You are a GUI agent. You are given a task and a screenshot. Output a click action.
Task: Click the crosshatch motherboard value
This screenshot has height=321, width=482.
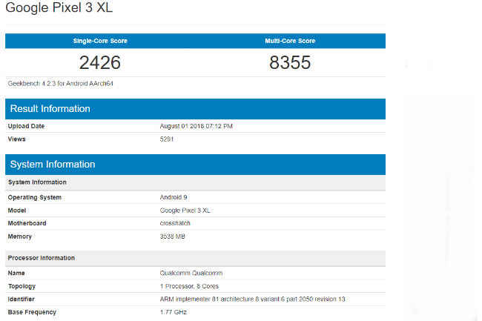pyautogui.click(x=175, y=223)
